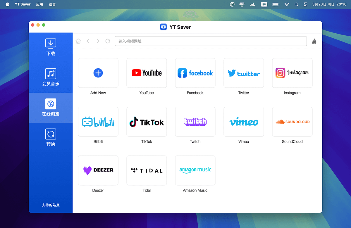
Task: Click the Amazon Music text label
Action: [x=195, y=190]
